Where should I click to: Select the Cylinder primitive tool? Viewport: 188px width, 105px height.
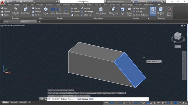[x=6, y=12]
